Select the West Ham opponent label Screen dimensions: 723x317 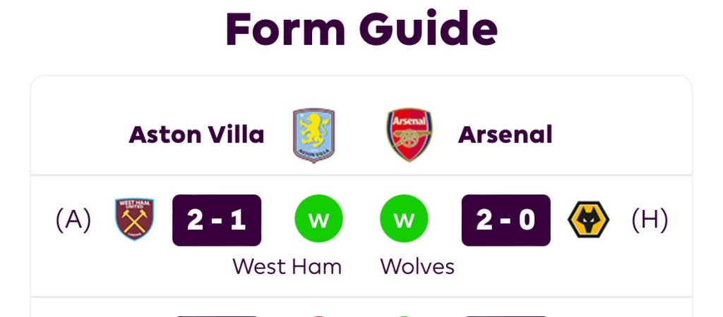(x=287, y=266)
